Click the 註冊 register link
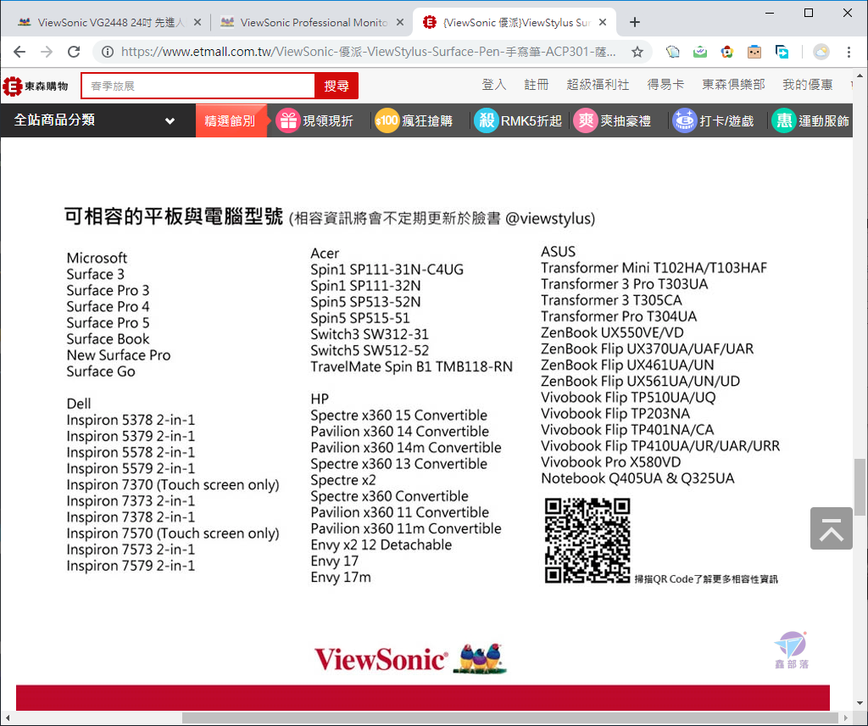The width and height of the screenshot is (868, 726). pyautogui.click(x=537, y=85)
